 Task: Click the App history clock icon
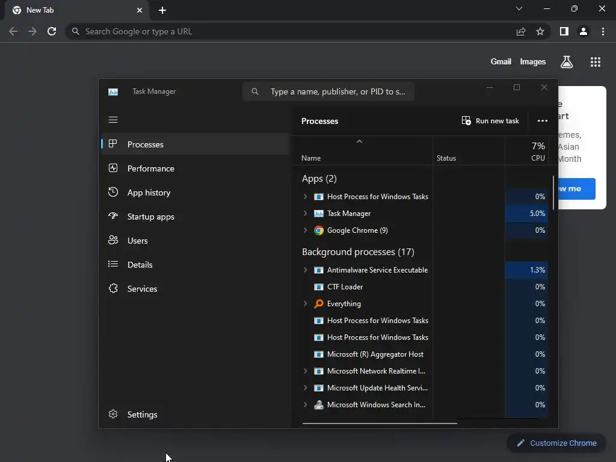pos(113,192)
